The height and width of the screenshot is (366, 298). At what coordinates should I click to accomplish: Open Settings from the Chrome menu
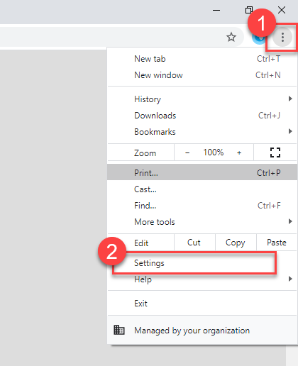coord(202,263)
